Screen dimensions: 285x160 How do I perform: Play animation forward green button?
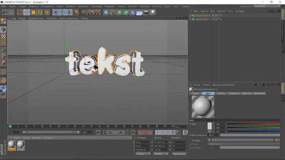115,132
